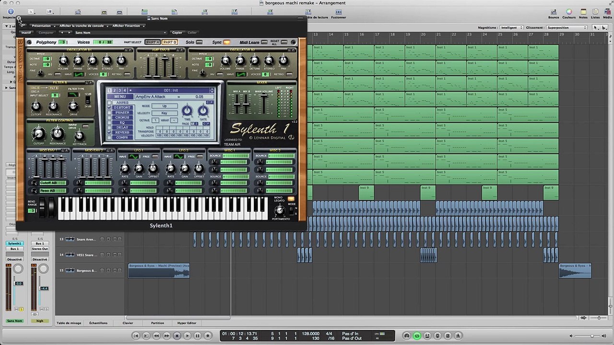The image size is (614, 345).
Task: Unsolo the Sans Nom channel strip
Action: [21, 309]
